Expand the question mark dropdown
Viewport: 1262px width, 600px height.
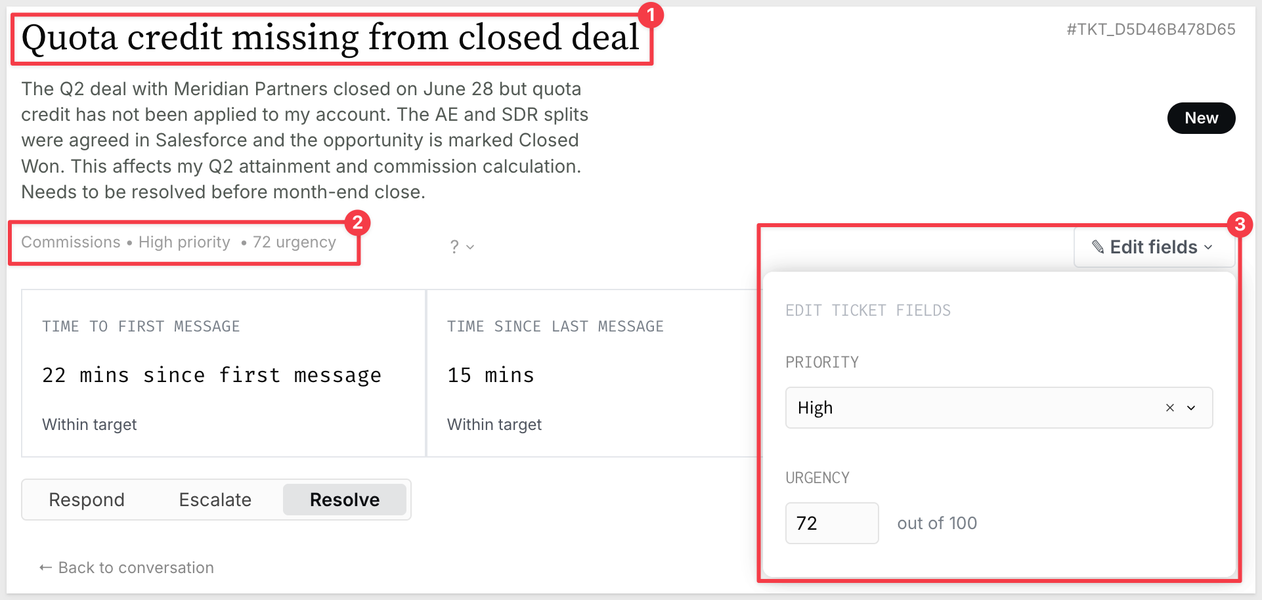(462, 247)
